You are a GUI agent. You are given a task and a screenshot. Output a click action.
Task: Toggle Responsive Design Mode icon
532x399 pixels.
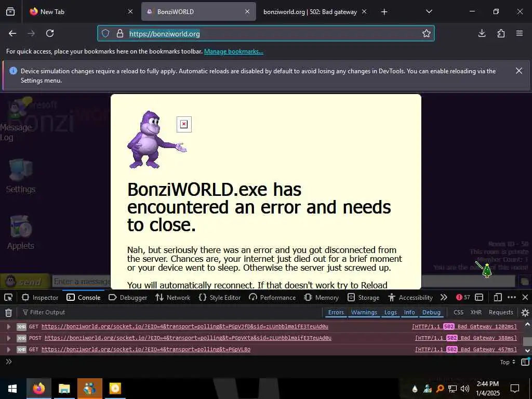[x=497, y=298]
